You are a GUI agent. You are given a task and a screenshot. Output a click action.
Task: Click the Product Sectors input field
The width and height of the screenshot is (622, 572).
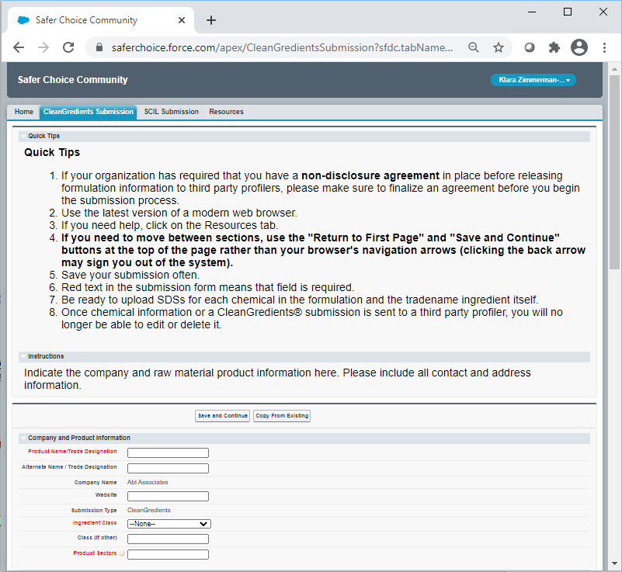point(168,554)
